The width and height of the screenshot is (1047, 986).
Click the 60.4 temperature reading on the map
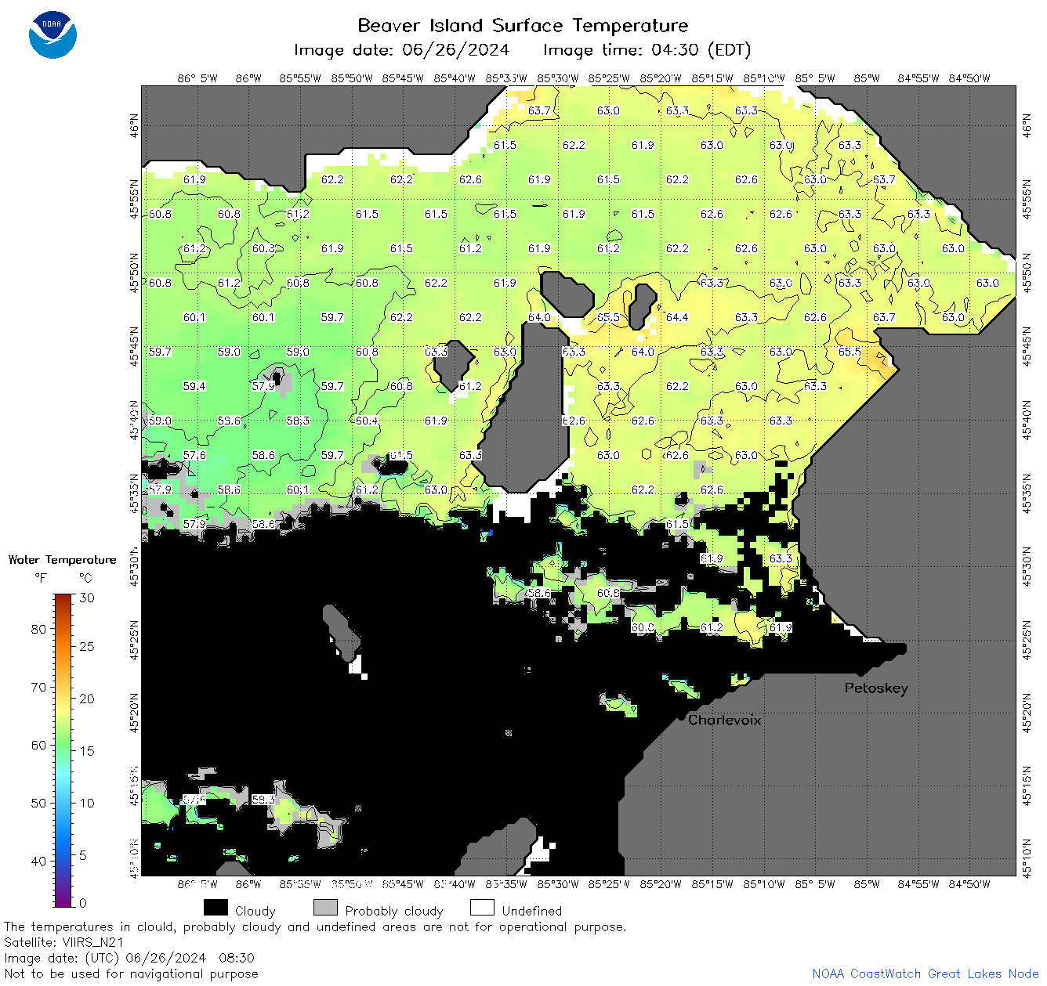[367, 421]
